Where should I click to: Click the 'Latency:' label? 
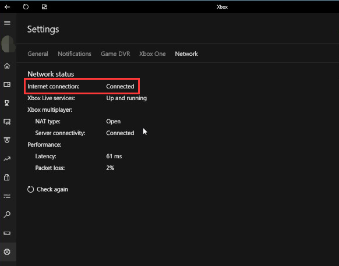(x=46, y=156)
